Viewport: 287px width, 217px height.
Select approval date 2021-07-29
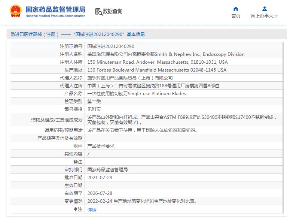tap(100, 178)
